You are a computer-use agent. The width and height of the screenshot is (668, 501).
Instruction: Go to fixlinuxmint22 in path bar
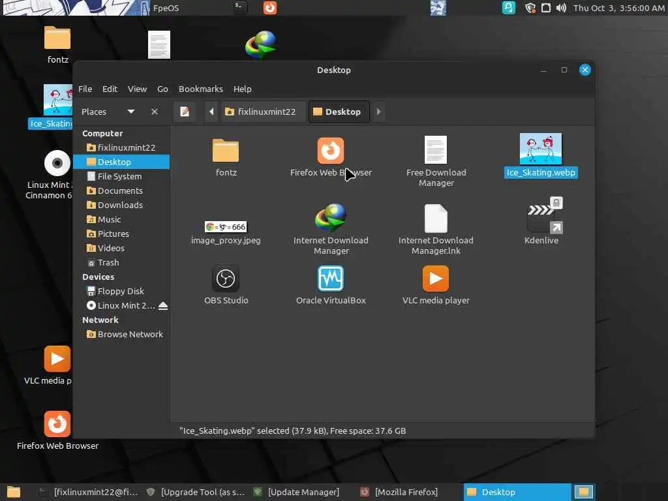[264, 112]
